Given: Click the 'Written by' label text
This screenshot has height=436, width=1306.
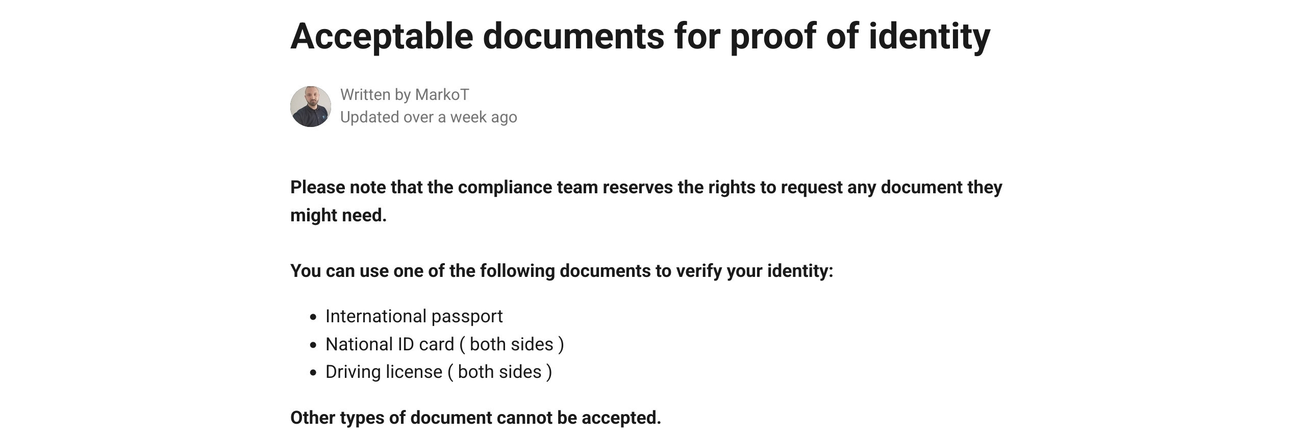Looking at the screenshot, I should 375,95.
